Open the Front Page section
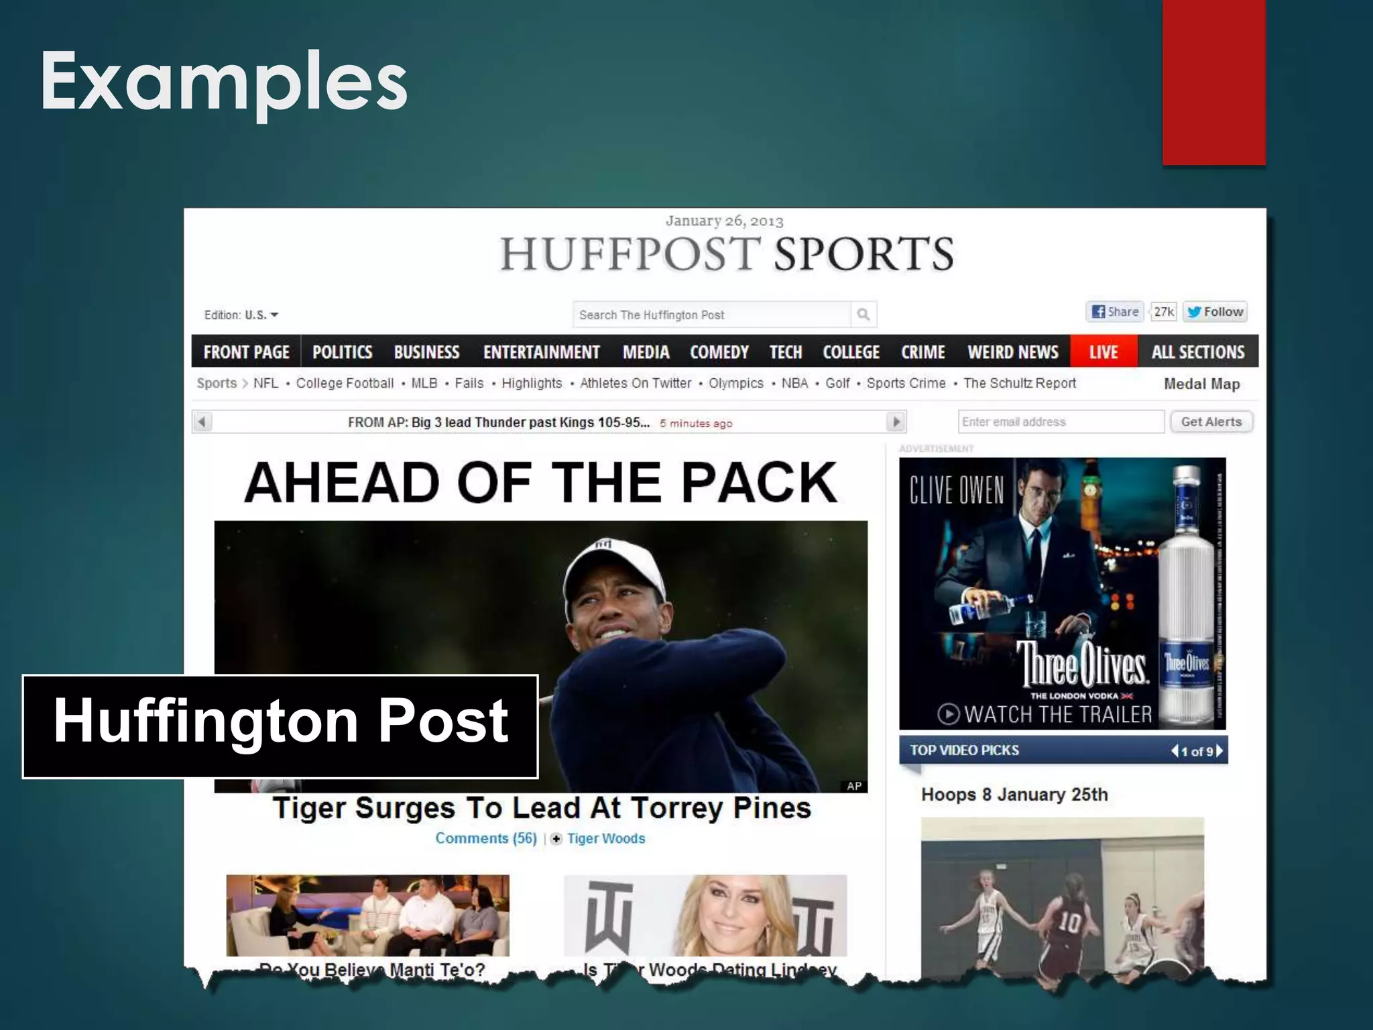1373x1030 pixels. [246, 352]
